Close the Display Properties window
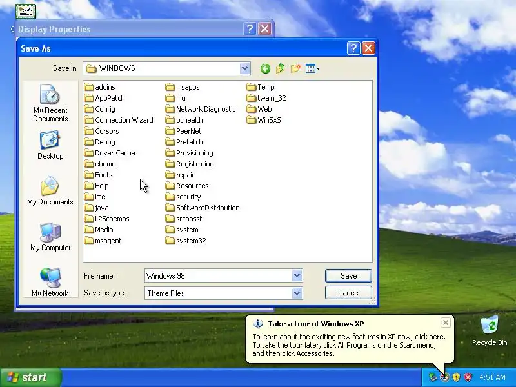This screenshot has width=516, height=387. 265,29
